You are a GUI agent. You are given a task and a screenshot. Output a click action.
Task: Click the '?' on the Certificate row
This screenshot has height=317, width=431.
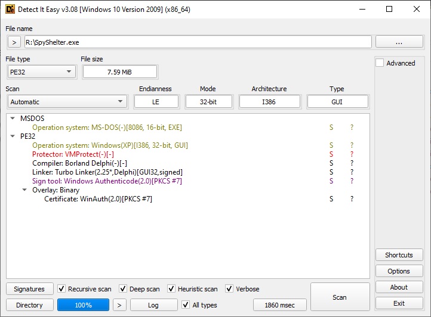[x=352, y=198]
